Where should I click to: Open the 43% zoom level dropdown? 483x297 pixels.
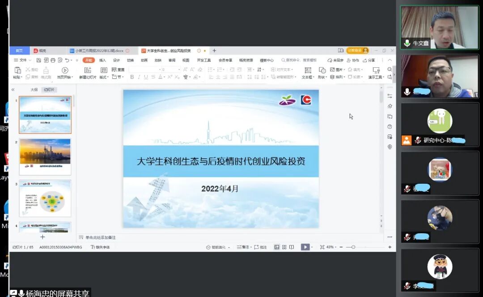point(331,246)
